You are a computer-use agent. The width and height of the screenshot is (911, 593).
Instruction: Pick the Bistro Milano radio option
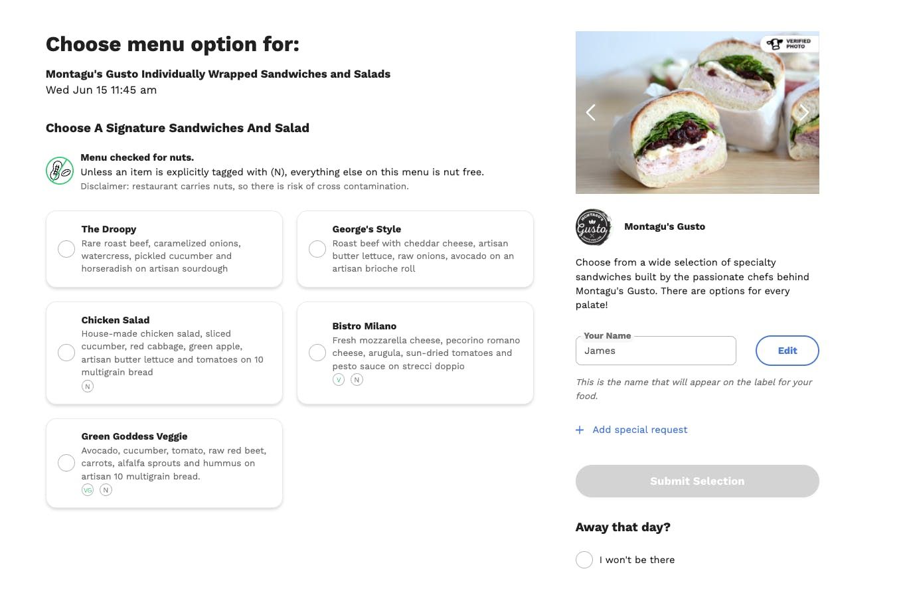[317, 353]
